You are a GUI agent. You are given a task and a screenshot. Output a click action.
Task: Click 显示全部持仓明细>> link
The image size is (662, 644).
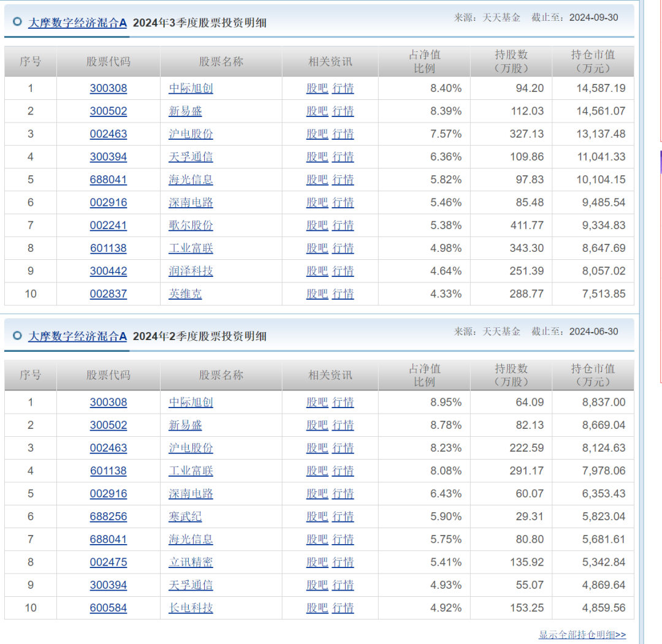[x=582, y=634]
